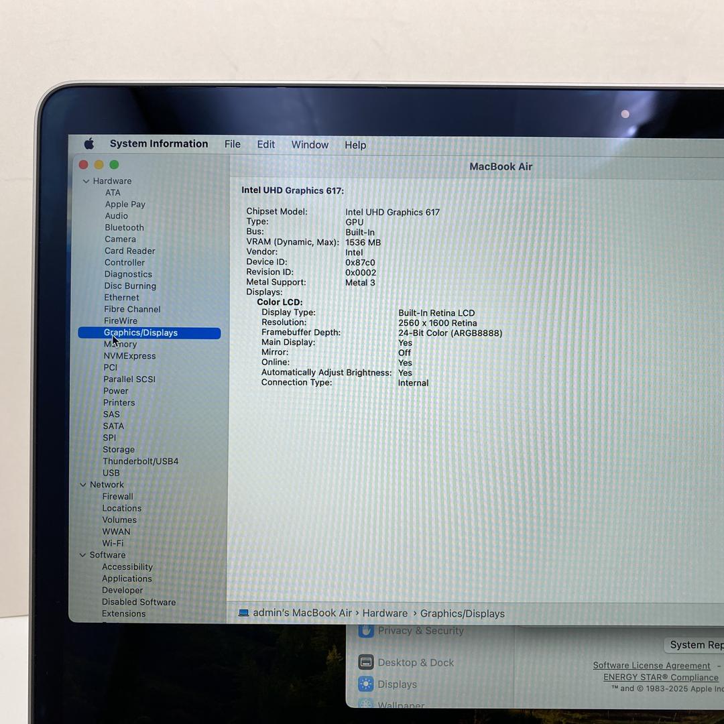This screenshot has height=724, width=724.
Task: Select Ethernet in the sidebar
Action: tap(121, 298)
